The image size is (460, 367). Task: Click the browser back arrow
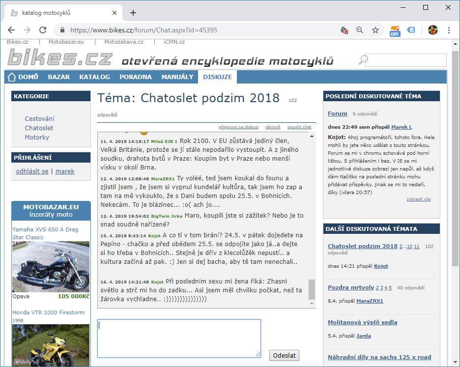click(11, 30)
